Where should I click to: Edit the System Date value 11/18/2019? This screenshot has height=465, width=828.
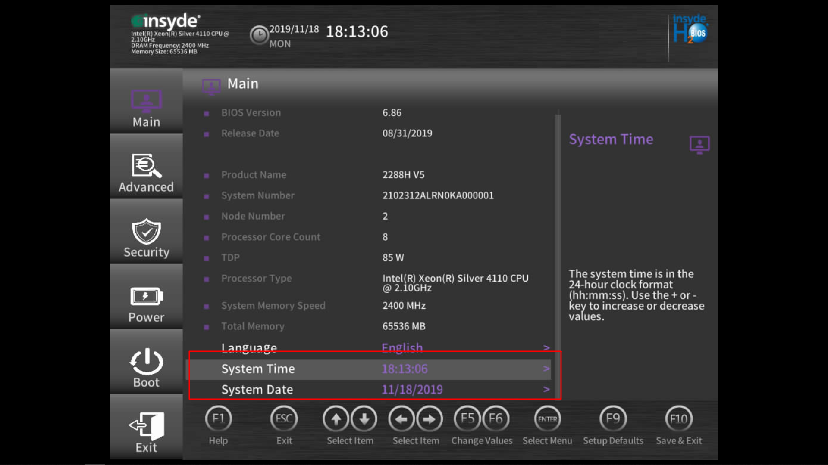pos(412,390)
